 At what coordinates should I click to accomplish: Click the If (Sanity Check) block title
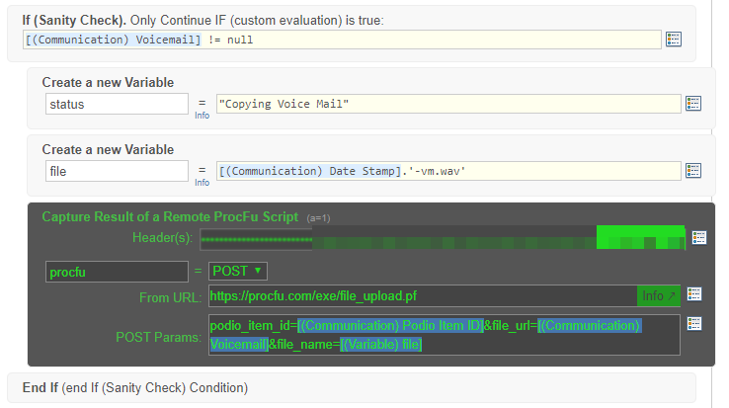(74, 20)
